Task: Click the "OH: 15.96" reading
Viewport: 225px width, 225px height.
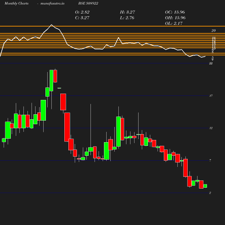Action: (175, 18)
